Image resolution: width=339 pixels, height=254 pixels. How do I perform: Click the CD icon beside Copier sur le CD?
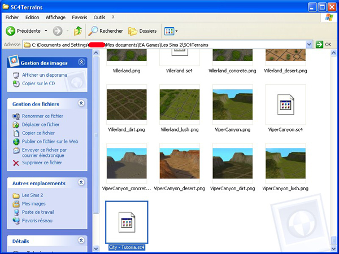click(x=16, y=84)
